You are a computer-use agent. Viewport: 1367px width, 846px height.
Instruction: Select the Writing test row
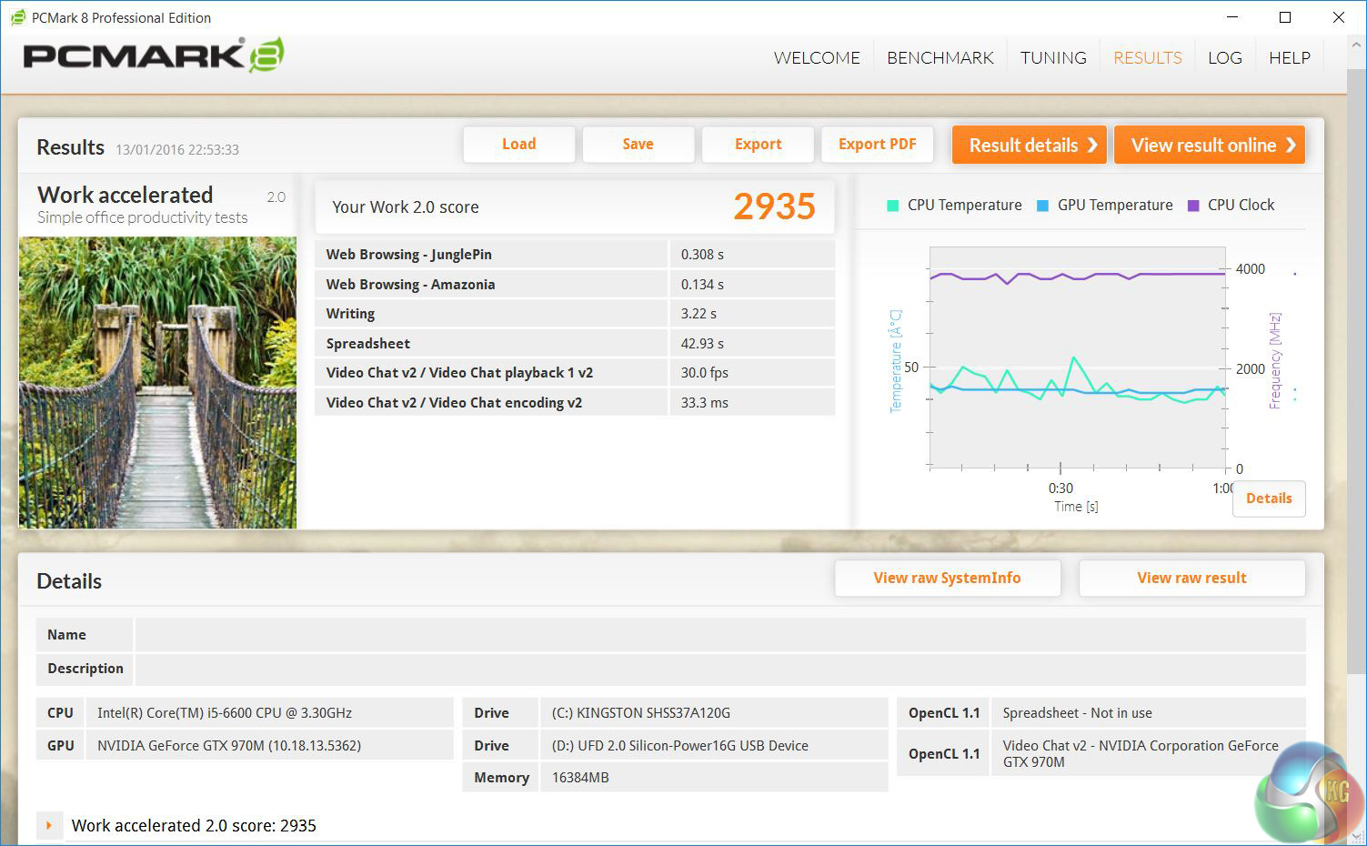(575, 314)
